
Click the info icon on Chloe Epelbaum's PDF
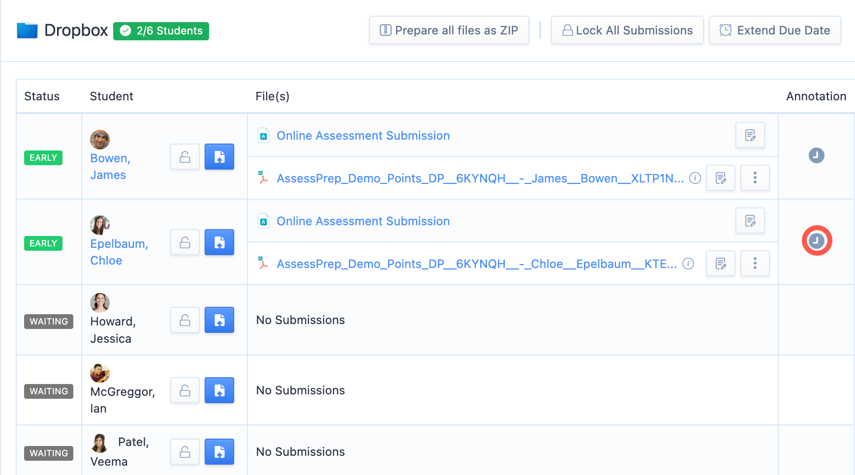tap(688, 264)
